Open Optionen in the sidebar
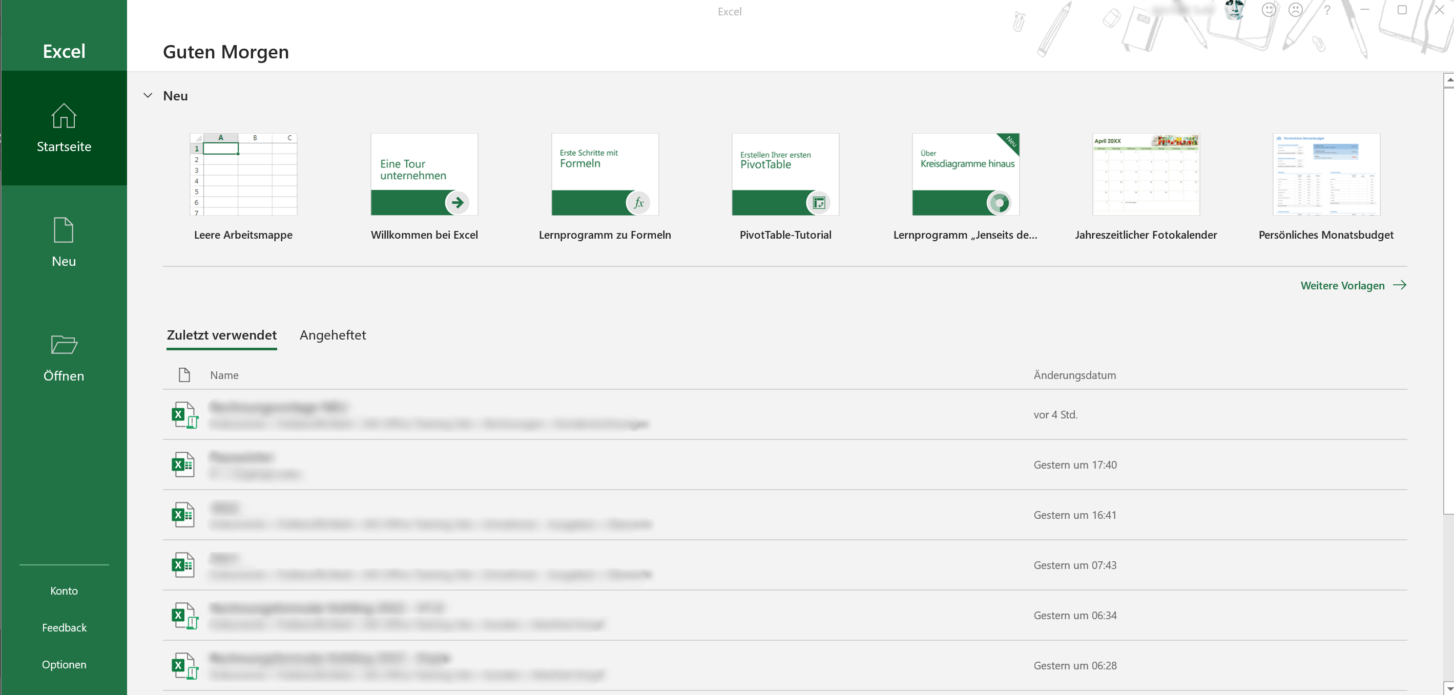The width and height of the screenshot is (1454, 695). pyautogui.click(x=65, y=665)
